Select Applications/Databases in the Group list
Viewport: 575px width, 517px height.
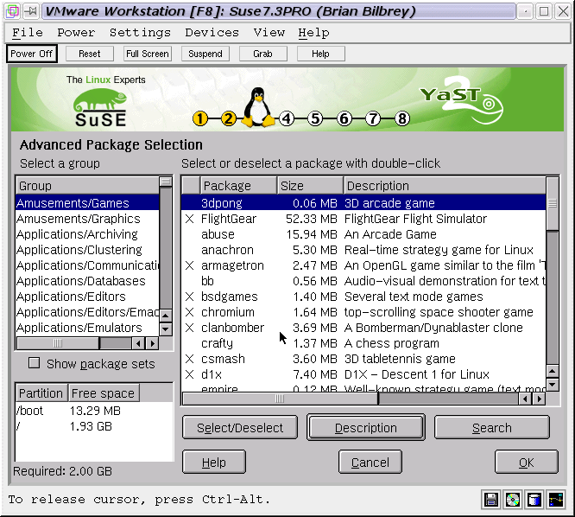click(81, 281)
